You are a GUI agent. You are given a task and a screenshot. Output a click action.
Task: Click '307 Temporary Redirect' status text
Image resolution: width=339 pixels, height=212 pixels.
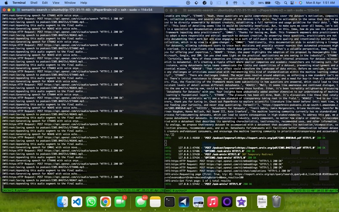tap(257, 154)
